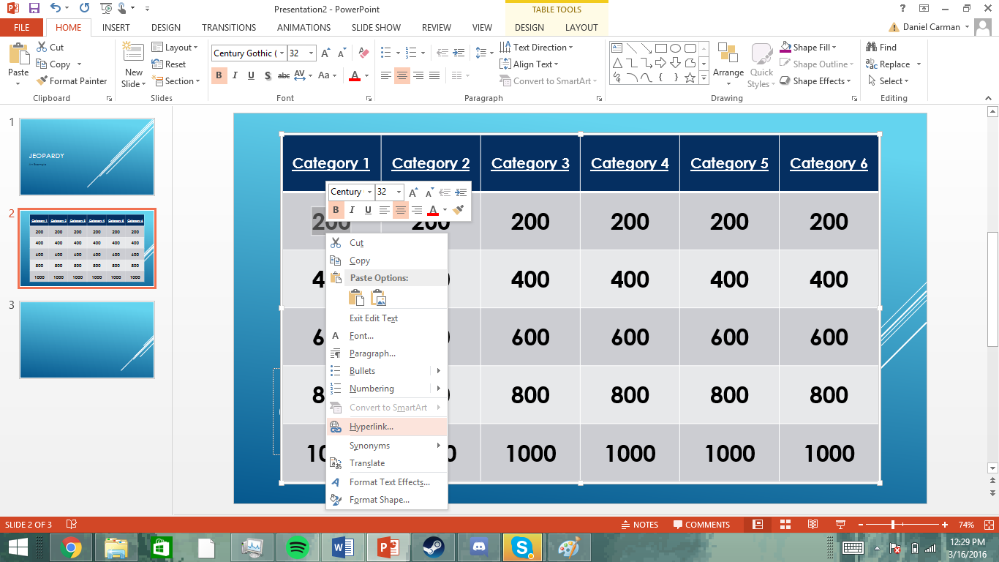999x562 pixels.
Task: Open Google Chrome from the taskbar
Action: point(71,547)
